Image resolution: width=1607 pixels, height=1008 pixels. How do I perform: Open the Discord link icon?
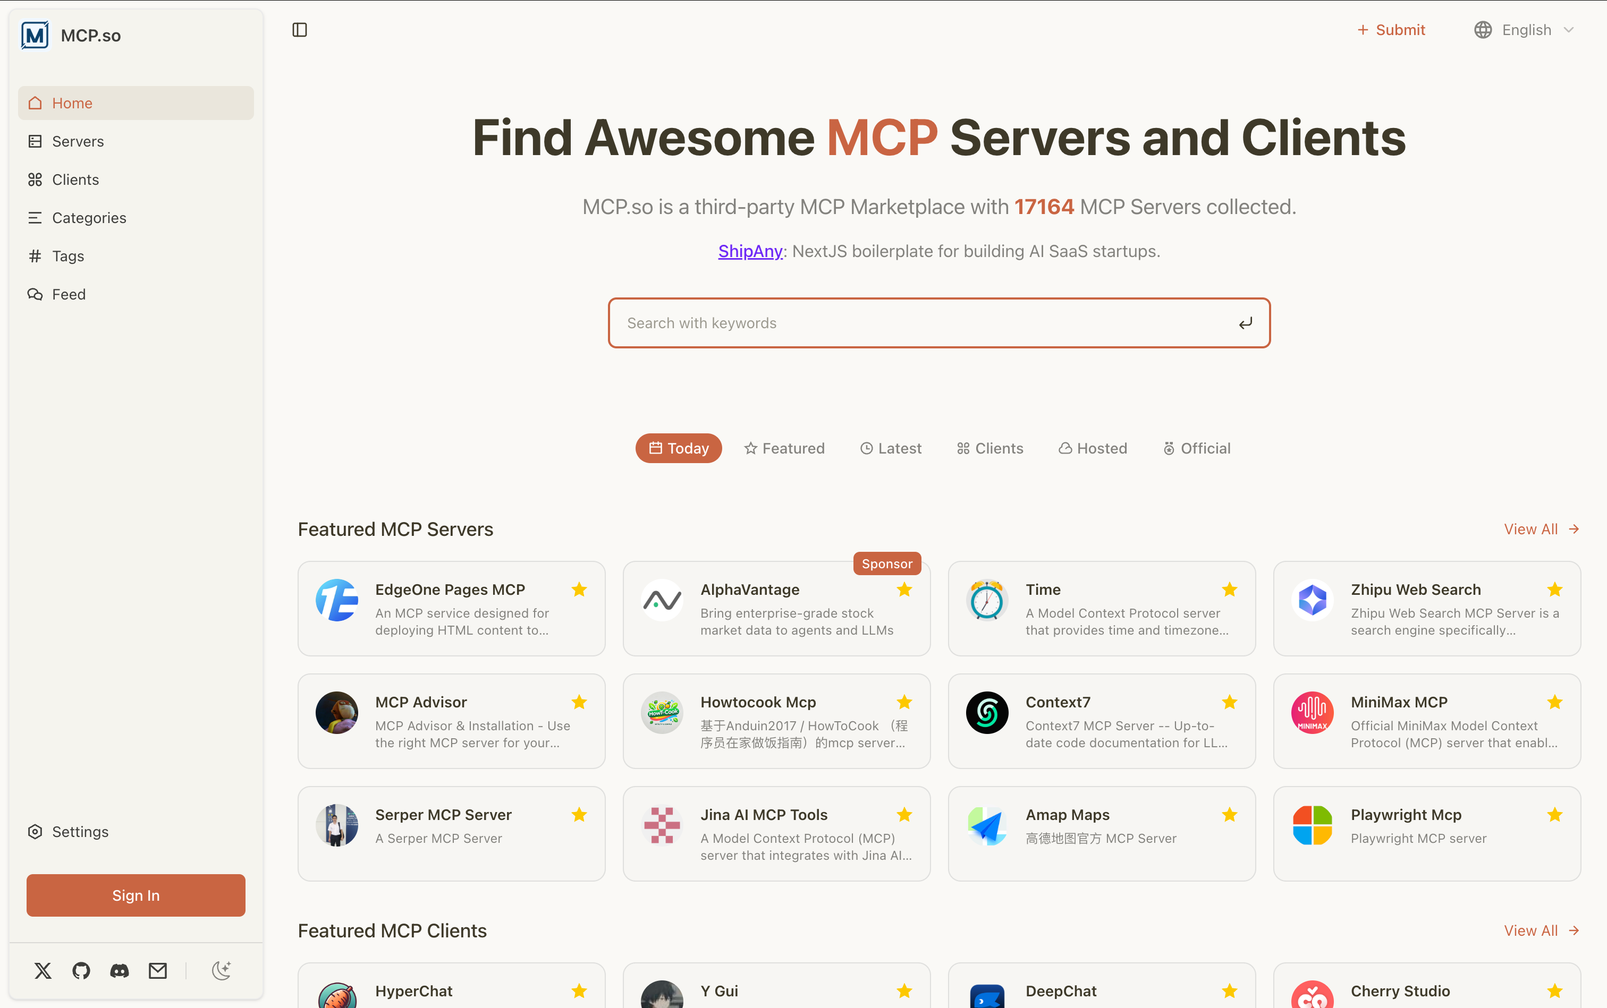pyautogui.click(x=120, y=971)
